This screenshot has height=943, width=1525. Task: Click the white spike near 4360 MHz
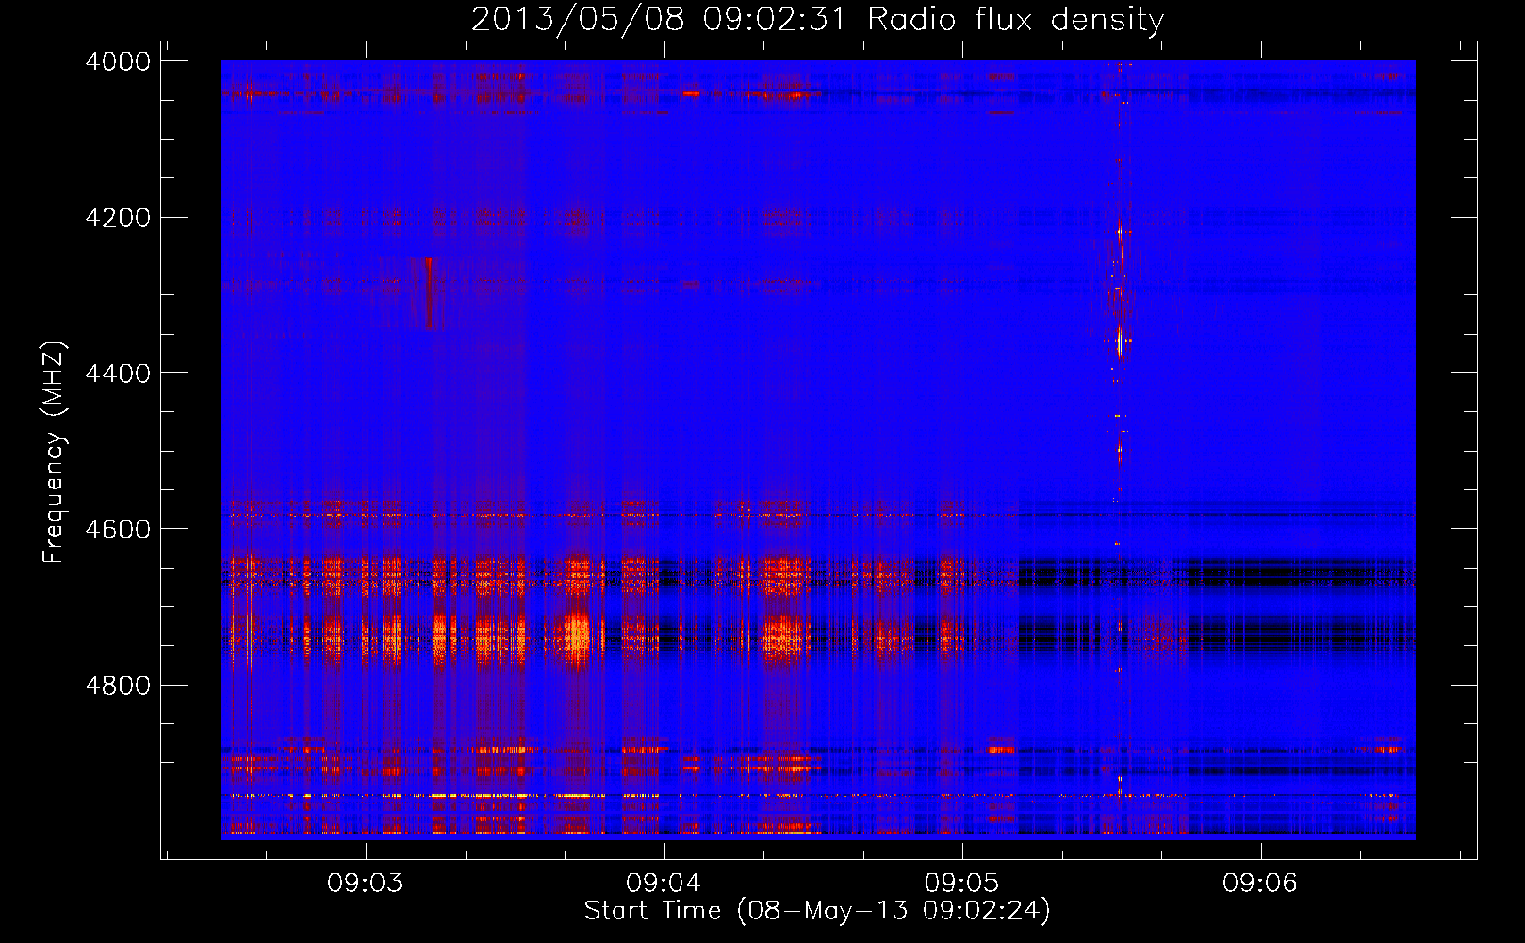tap(1120, 341)
